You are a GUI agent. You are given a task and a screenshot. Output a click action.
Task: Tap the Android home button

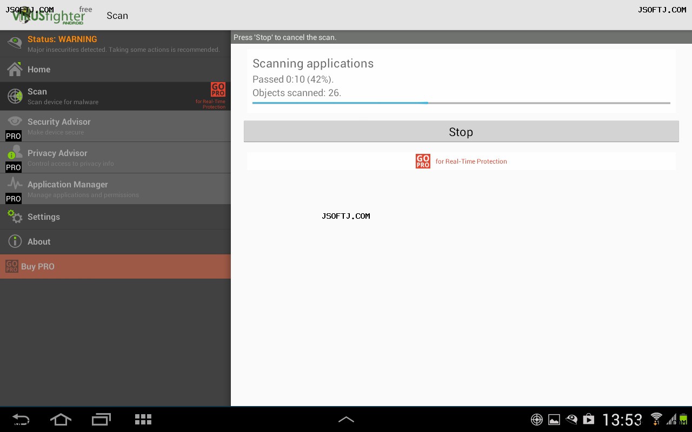61,419
